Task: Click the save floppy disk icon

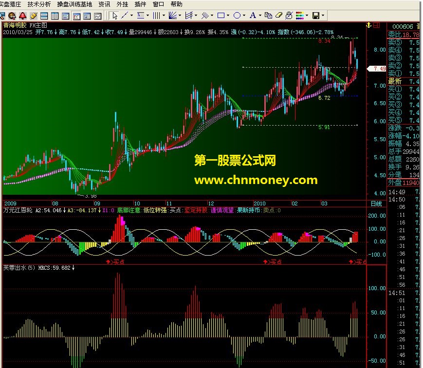Action: (x=316, y=16)
